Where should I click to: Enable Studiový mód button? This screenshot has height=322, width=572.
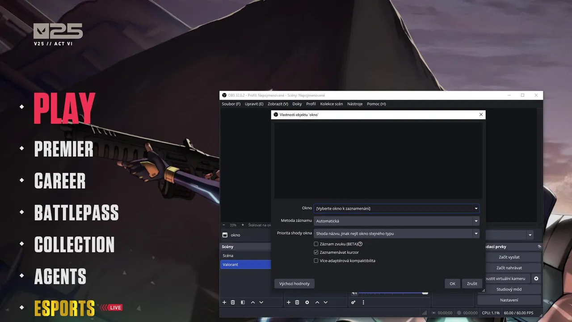click(x=509, y=289)
